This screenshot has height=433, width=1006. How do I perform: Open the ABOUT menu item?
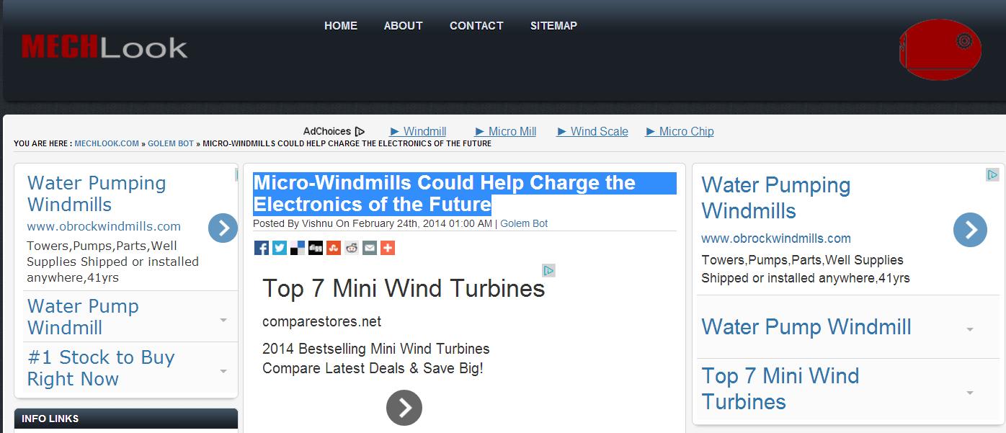403,26
